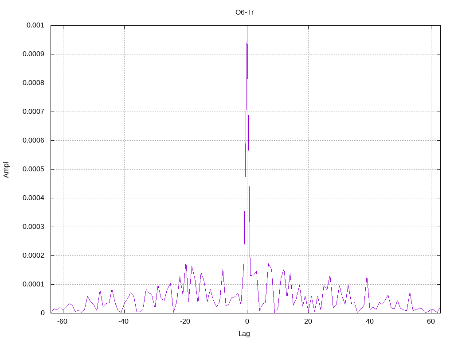
Task: Click the x-axis tick label -60
Action: coord(62,321)
